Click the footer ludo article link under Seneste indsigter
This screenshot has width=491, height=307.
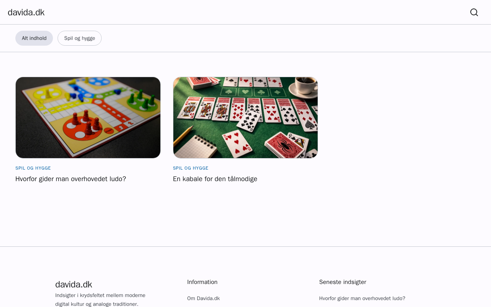[x=362, y=298]
